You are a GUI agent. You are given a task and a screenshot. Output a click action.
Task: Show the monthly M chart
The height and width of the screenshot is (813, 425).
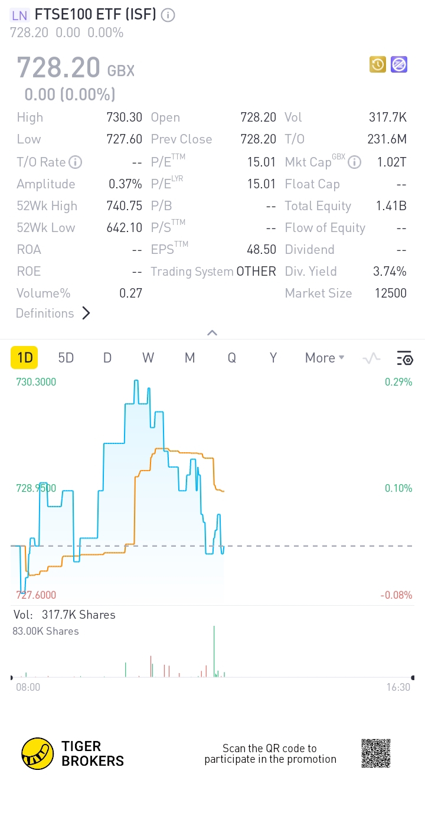click(x=189, y=358)
